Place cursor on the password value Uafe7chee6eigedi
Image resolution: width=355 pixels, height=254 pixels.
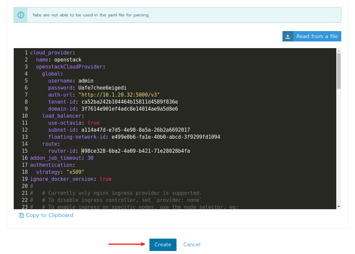[x=102, y=88]
